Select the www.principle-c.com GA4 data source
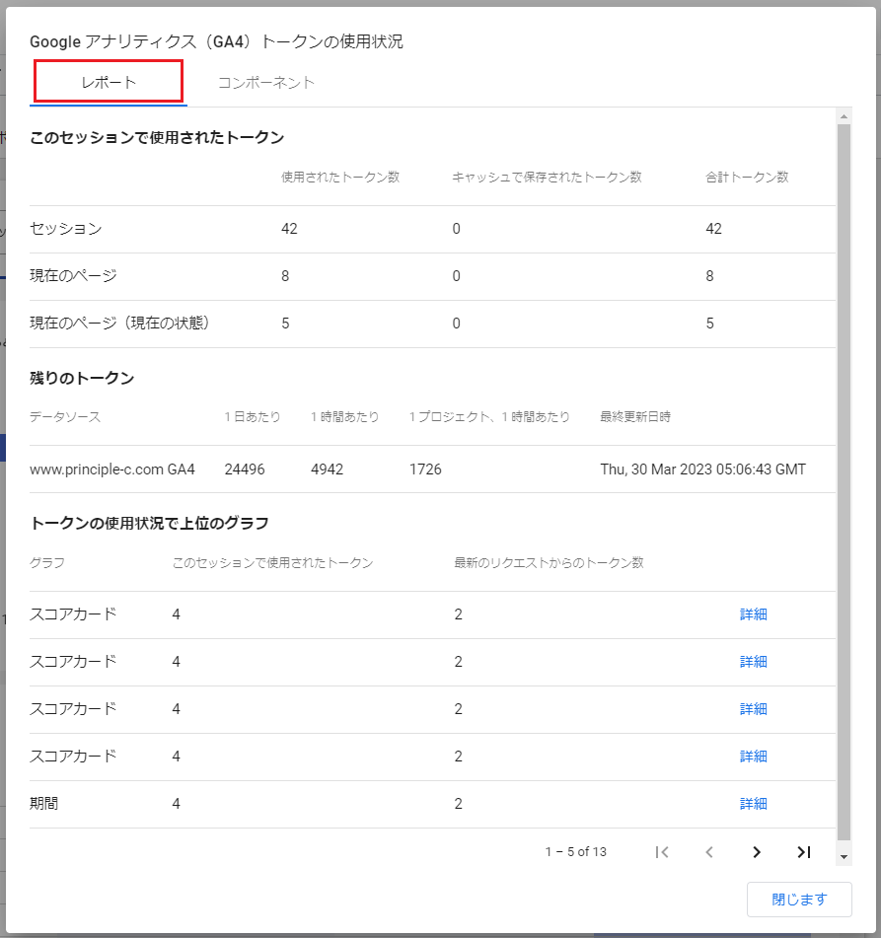 coord(112,469)
